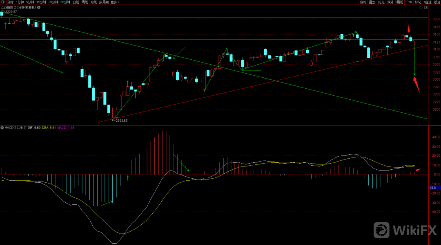Click the 统计 statistics button
The width and height of the screenshot is (441, 245).
tap(390, 2)
